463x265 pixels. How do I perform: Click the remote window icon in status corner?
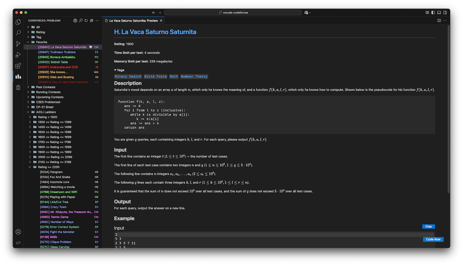(18, 243)
